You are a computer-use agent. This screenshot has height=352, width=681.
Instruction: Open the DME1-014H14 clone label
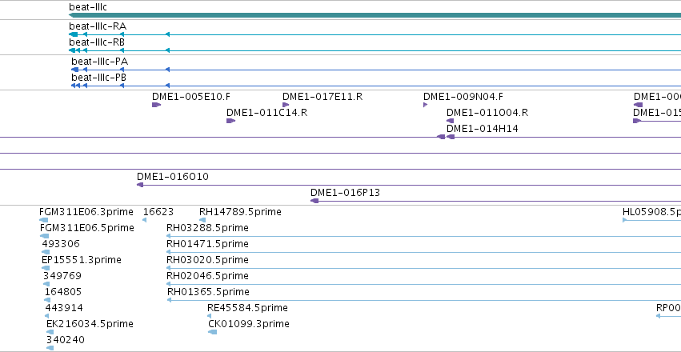pyautogui.click(x=483, y=129)
